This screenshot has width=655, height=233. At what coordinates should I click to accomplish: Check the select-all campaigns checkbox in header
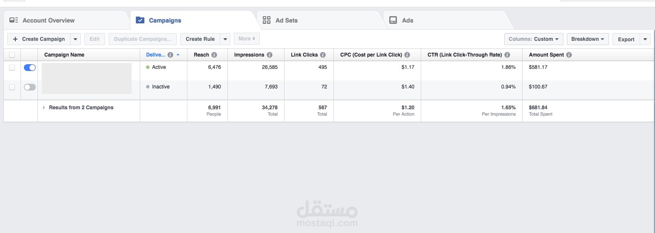point(12,55)
